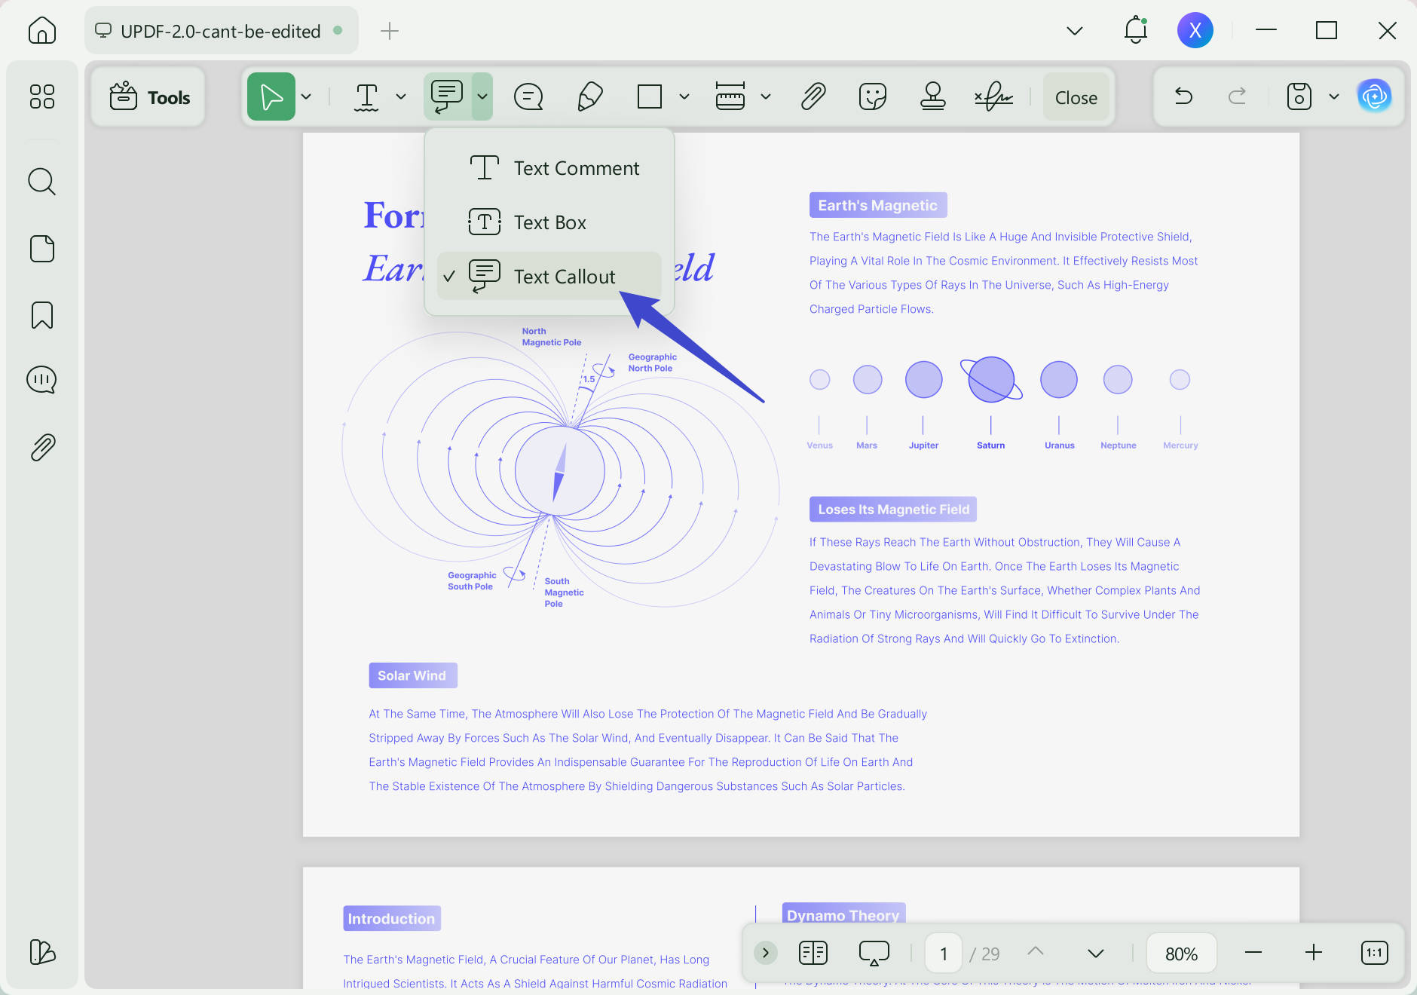Screen dimensions: 1417x995
Task: Open the Search panel in sidebar
Action: click(x=42, y=182)
